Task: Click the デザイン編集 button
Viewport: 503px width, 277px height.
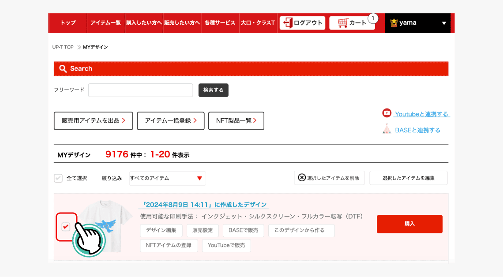Action: (161, 230)
